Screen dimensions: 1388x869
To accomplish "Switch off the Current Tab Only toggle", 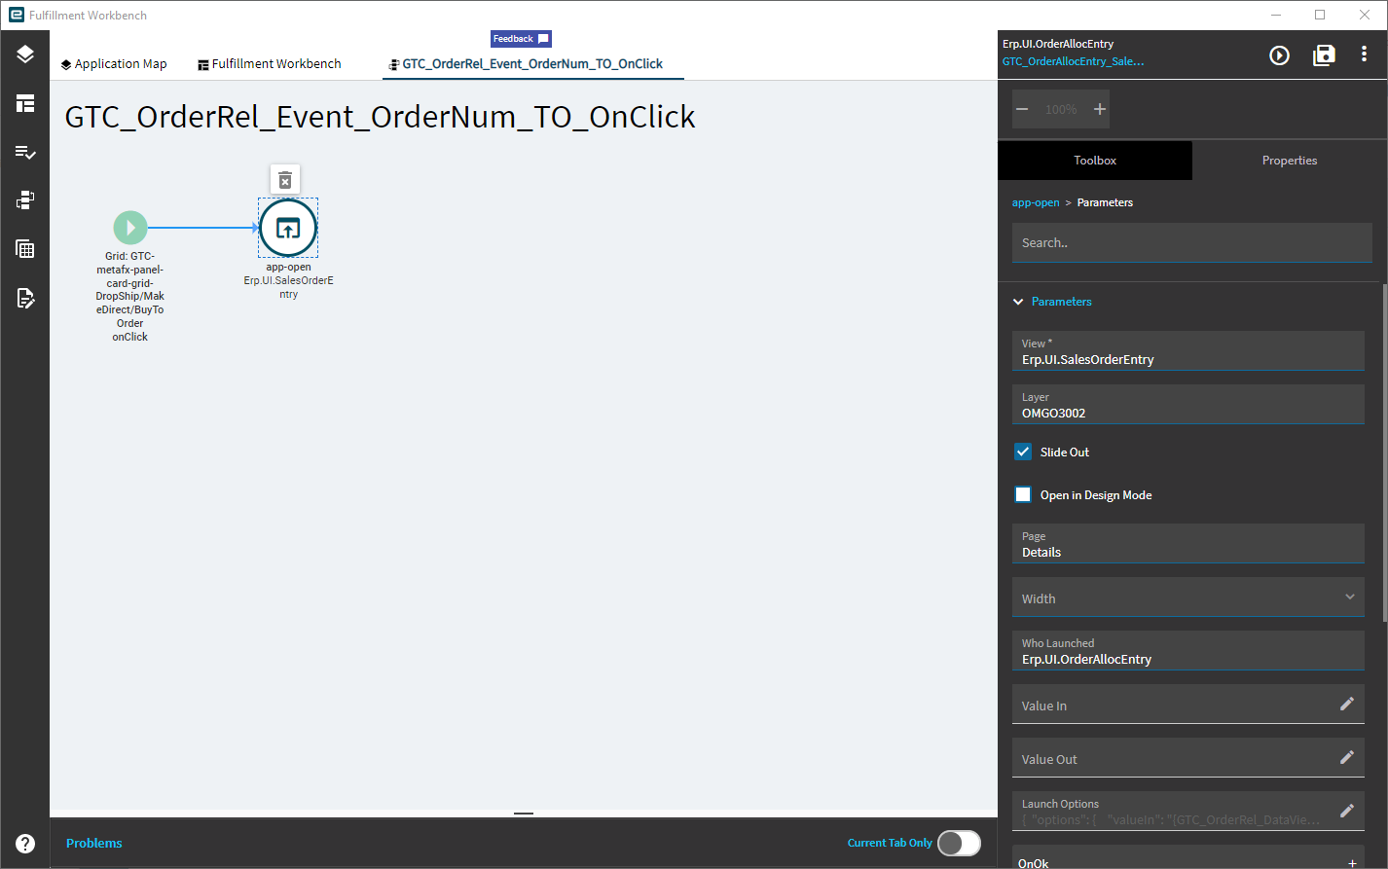I will [x=959, y=843].
